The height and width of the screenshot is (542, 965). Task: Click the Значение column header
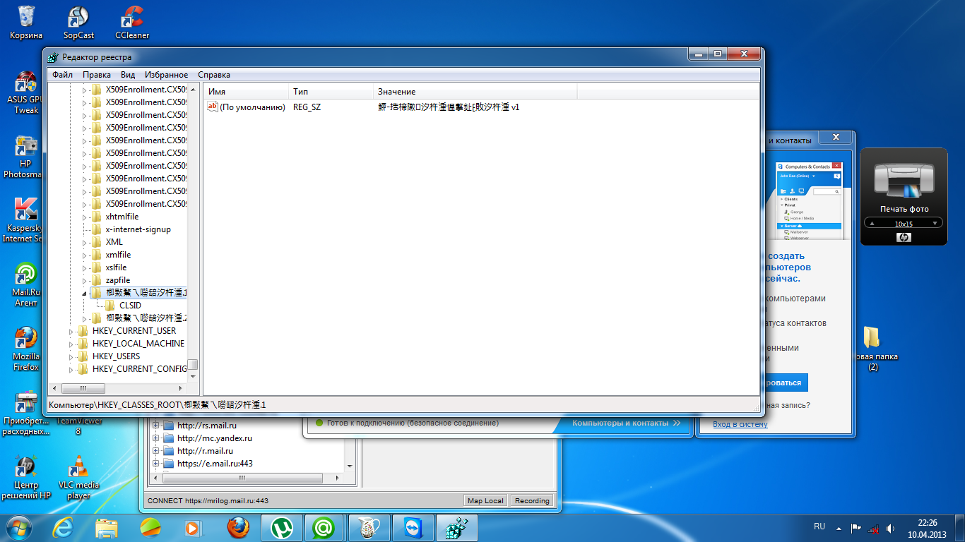tap(475, 92)
